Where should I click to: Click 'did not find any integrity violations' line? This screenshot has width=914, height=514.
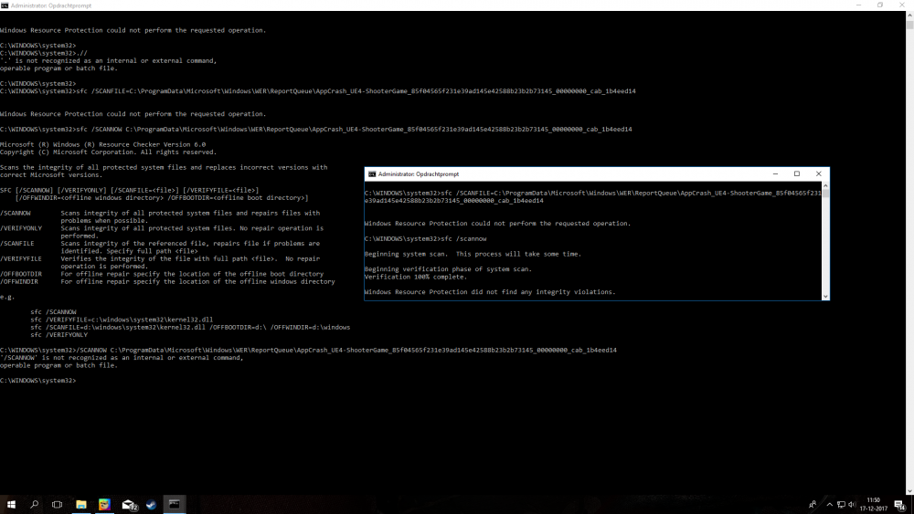click(x=490, y=291)
